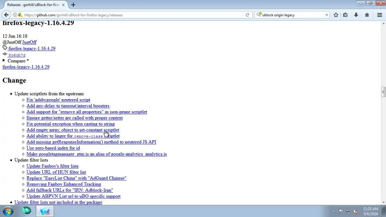Click the ublock origin legacy search box
This screenshot has width=386, height=217.
293,15
